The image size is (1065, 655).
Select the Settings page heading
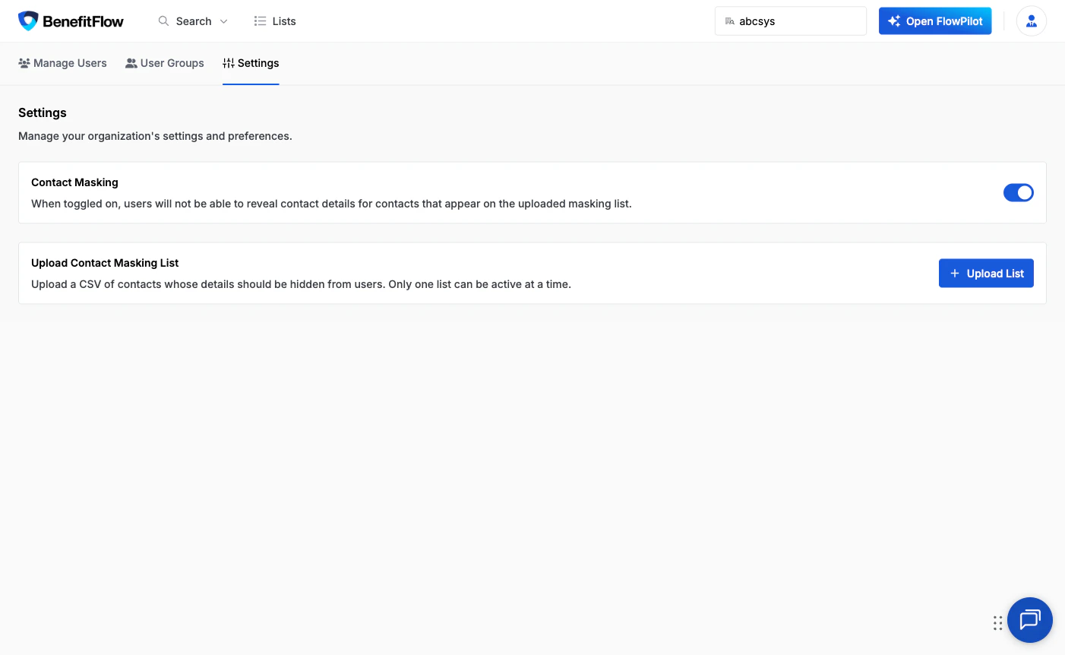[42, 112]
